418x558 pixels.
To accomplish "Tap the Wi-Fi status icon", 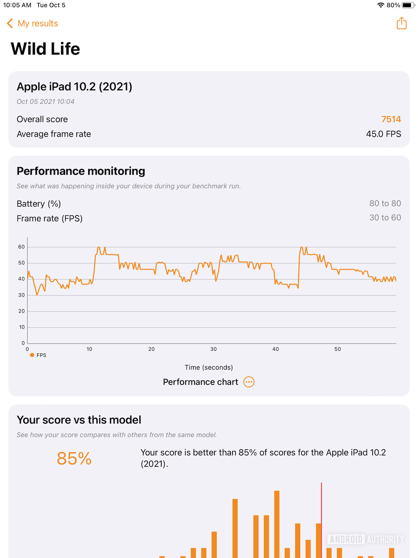I will point(380,5).
